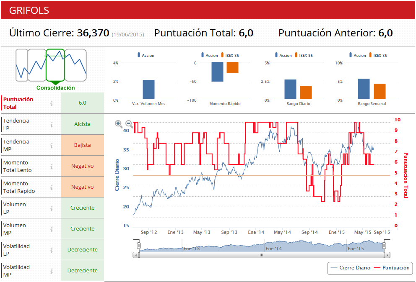This screenshot has width=416, height=282.
Task: Click the date (19/06/2015)
Action: pos(128,34)
